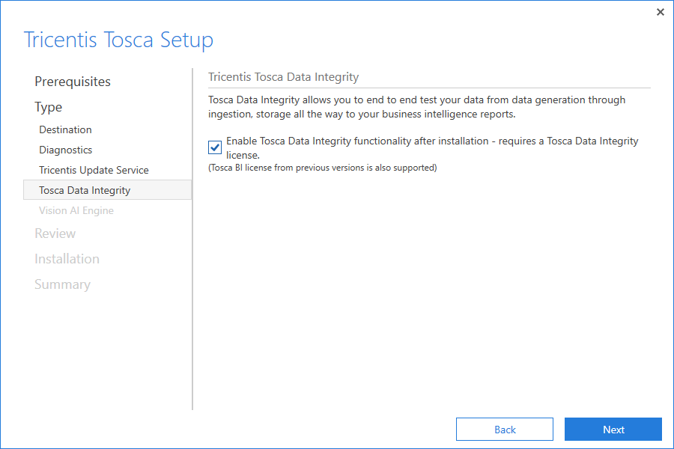
Task: Click the vertical divider beside the sidebar
Action: 192,239
